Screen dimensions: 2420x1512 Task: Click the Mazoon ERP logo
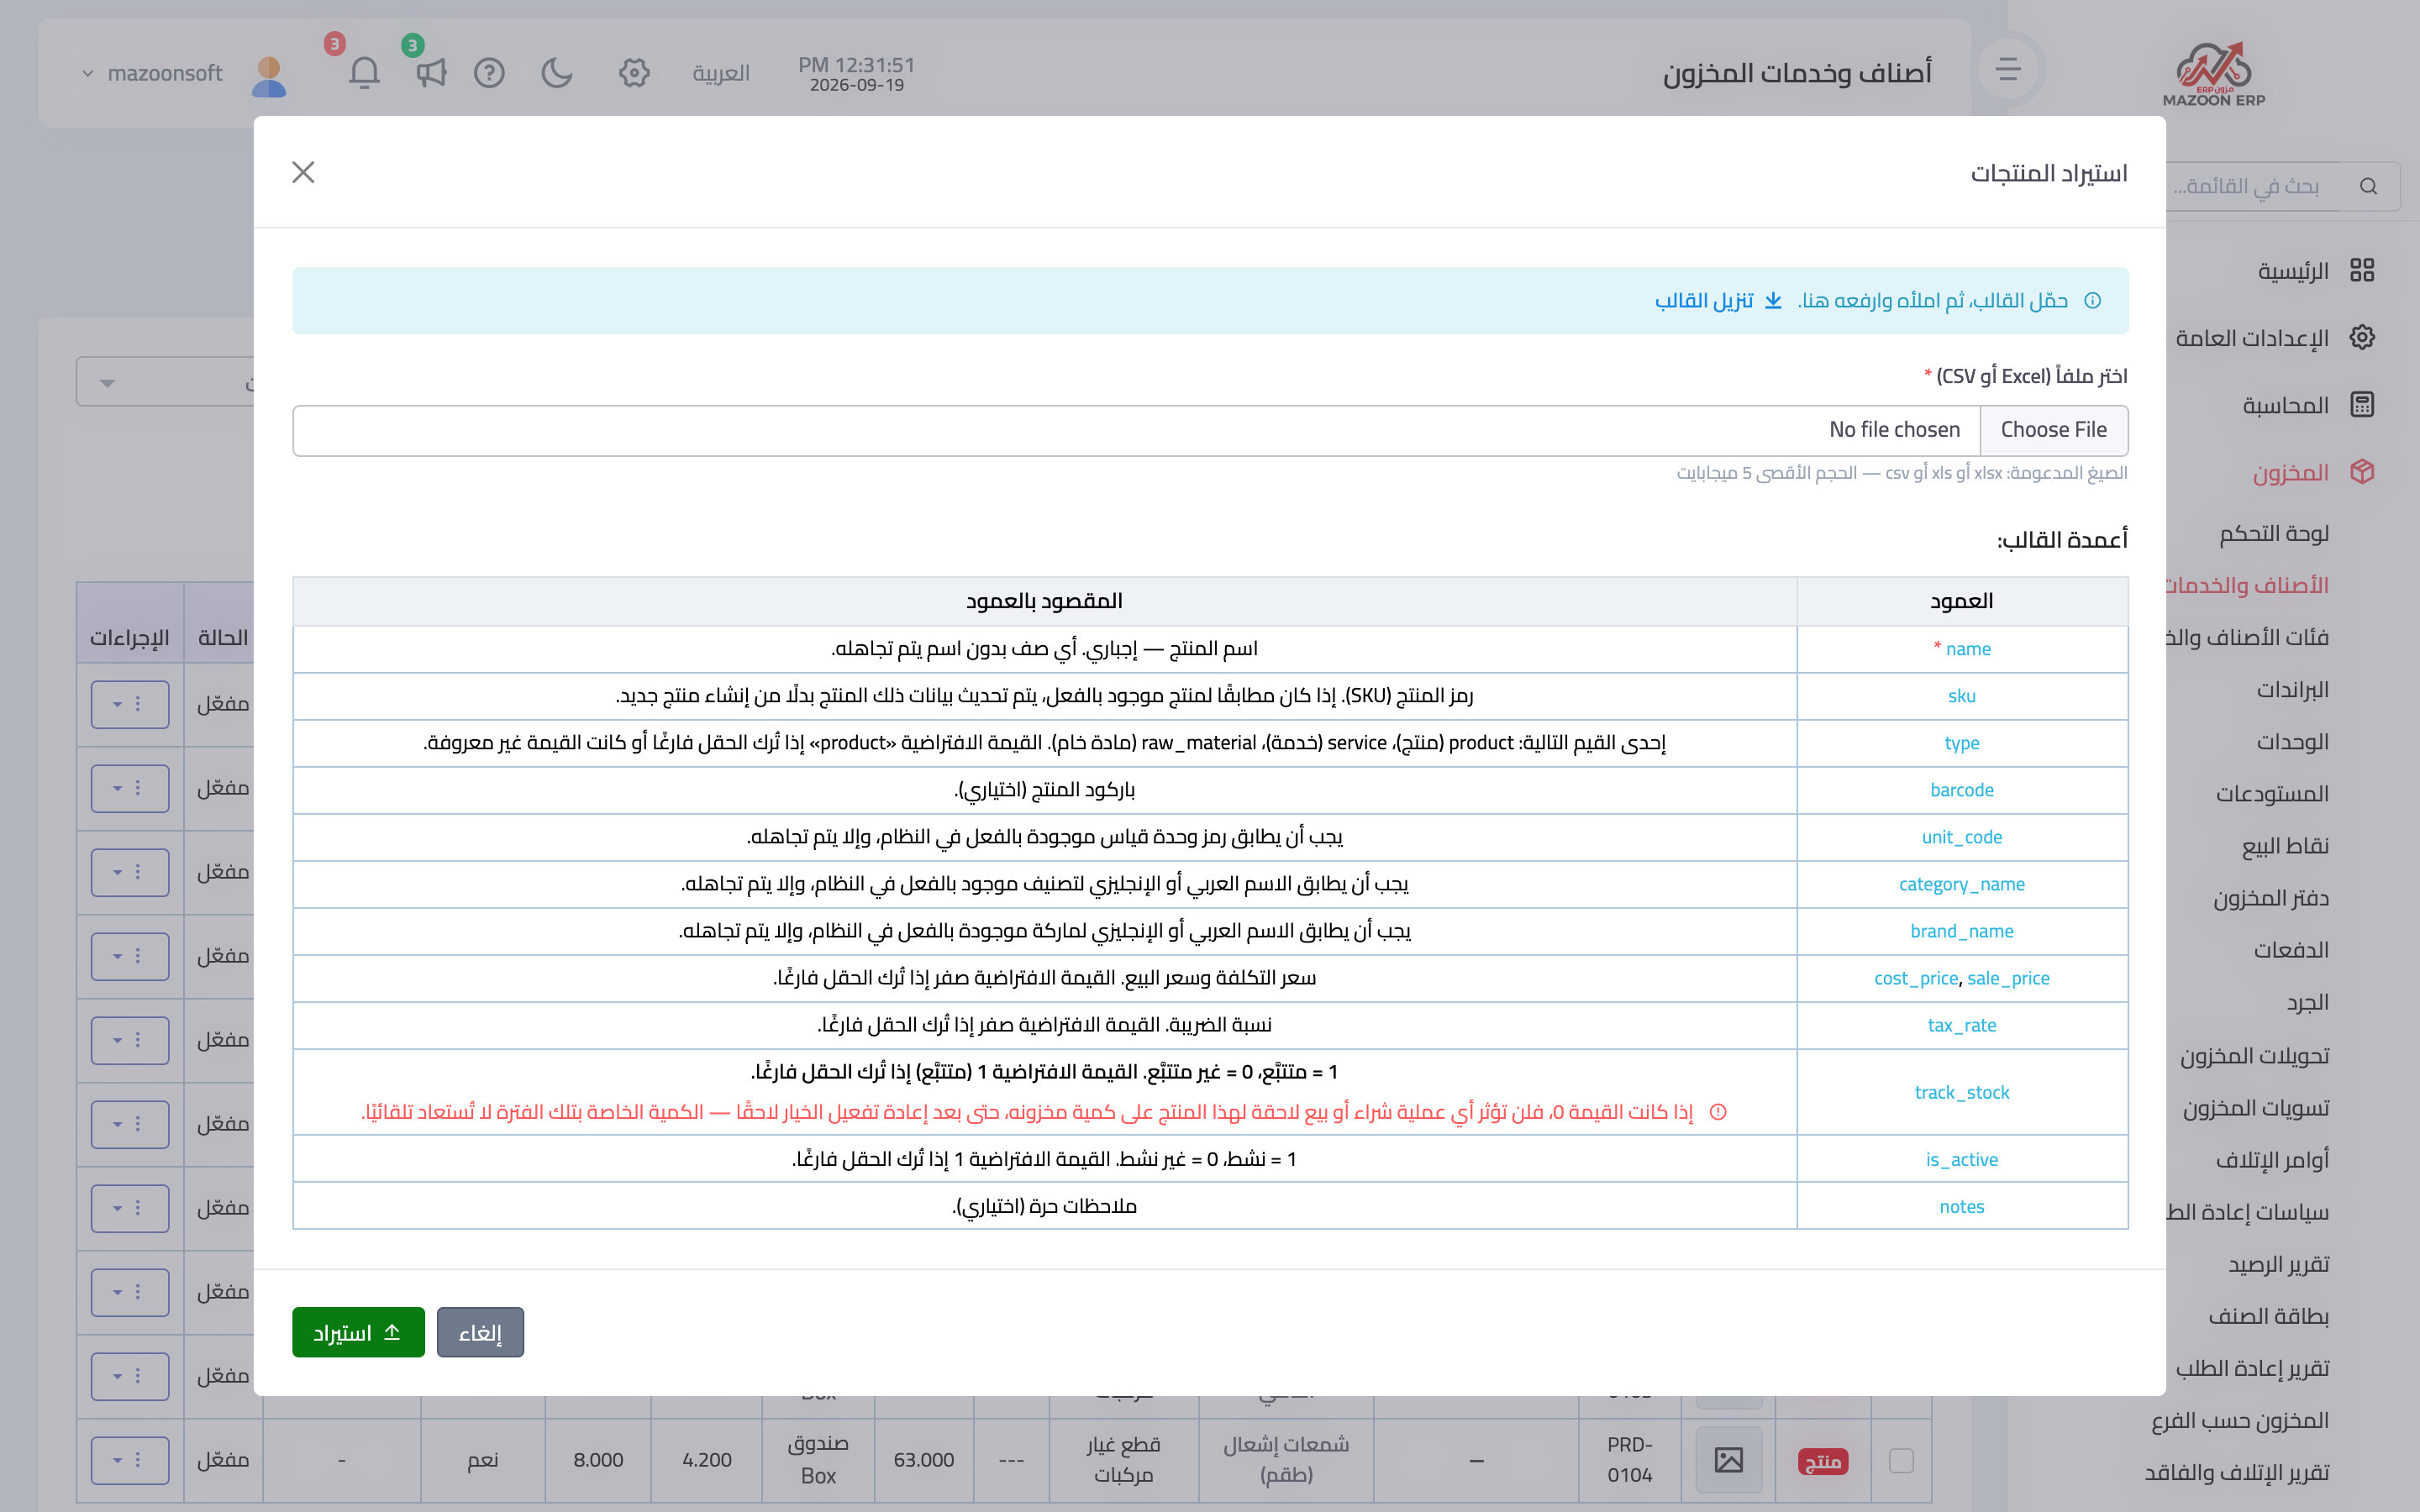2214,73
